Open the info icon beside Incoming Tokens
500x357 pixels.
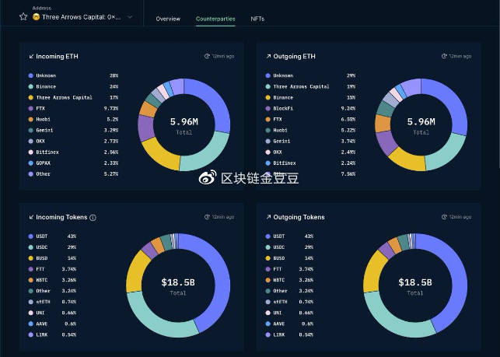coord(93,218)
